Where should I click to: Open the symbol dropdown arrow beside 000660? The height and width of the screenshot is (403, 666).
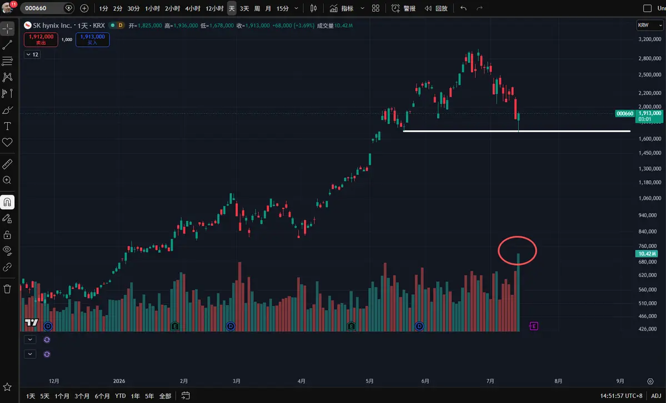point(68,8)
